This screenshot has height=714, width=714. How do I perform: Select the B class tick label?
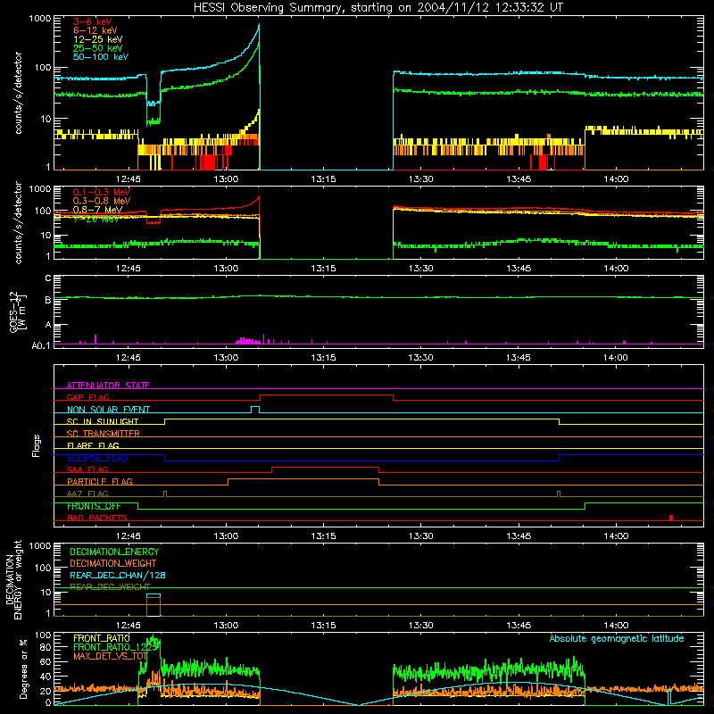click(48, 300)
